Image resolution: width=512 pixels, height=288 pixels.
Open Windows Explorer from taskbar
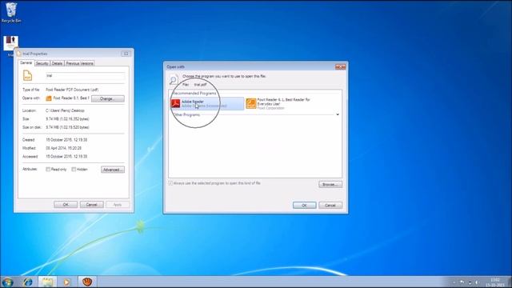[47, 282]
